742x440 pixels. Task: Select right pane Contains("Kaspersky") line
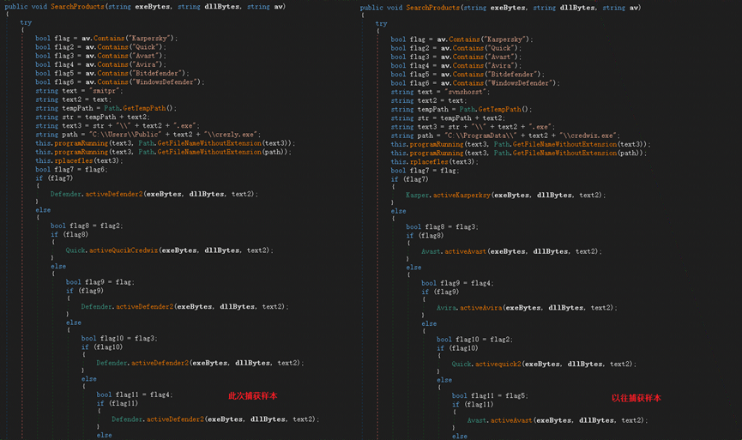pyautogui.click(x=461, y=39)
